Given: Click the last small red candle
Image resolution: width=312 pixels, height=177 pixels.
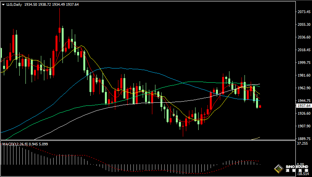Looking at the screenshot, I should pyautogui.click(x=260, y=106).
